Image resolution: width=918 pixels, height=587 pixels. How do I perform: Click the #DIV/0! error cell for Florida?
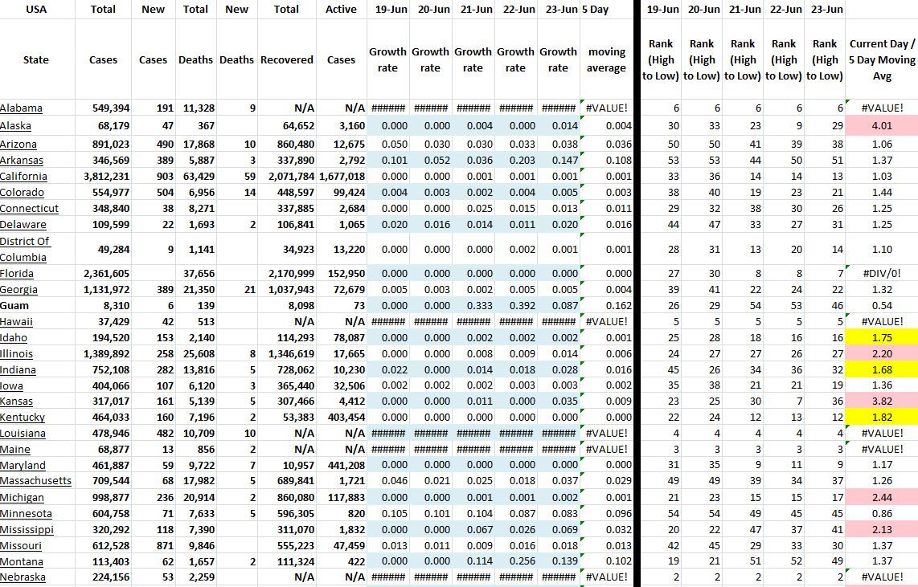point(882,274)
